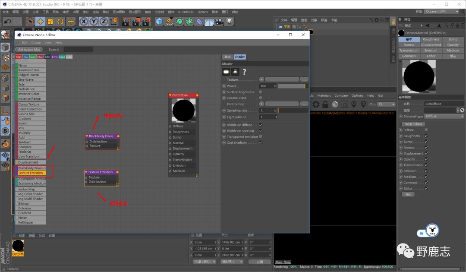Switch to the Shader tab
The height and width of the screenshot is (272, 466).
pyautogui.click(x=239, y=57)
